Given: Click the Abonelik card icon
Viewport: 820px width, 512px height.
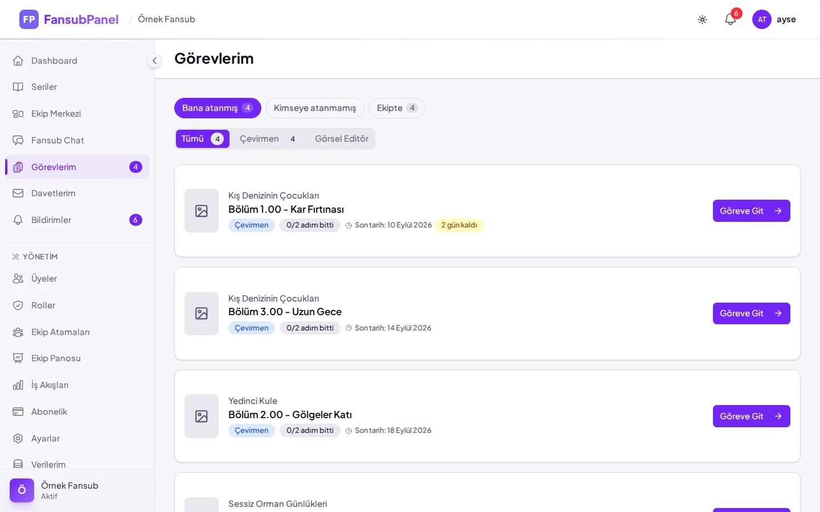Looking at the screenshot, I should tap(18, 412).
